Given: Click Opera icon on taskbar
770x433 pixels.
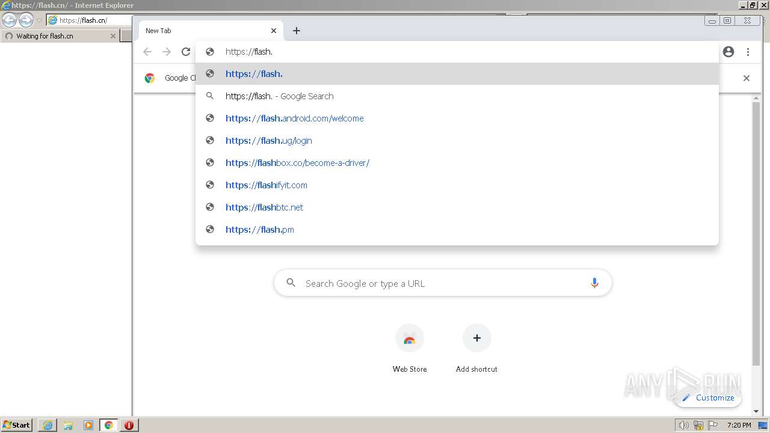Looking at the screenshot, I should click(x=129, y=425).
